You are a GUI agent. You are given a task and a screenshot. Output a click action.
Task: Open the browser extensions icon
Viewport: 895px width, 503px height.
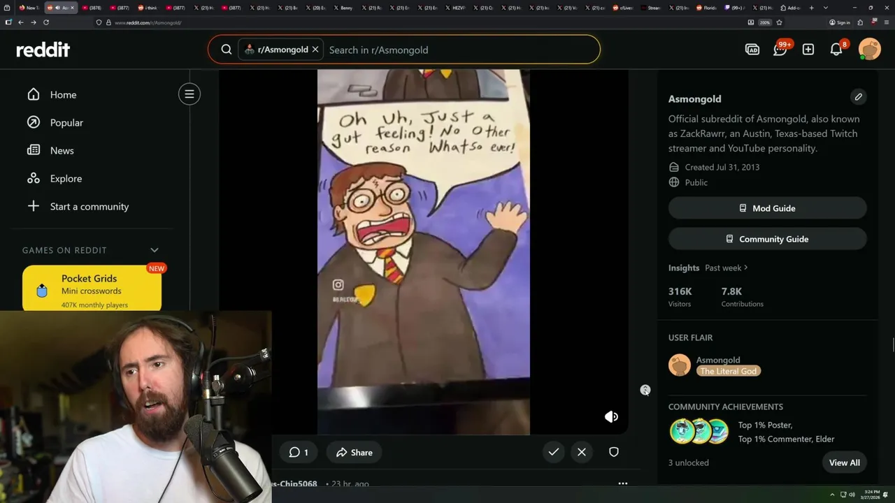tap(860, 22)
